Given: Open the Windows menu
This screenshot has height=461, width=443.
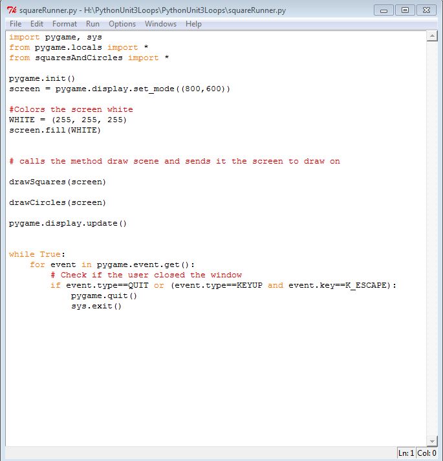Looking at the screenshot, I should (160, 24).
